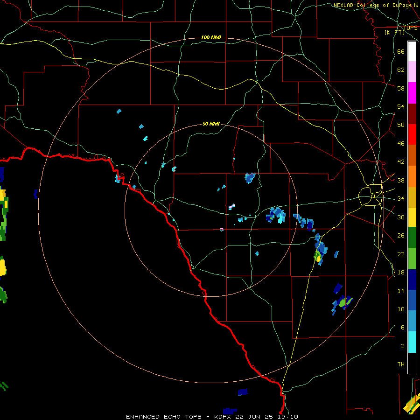This screenshot has height=420, width=420.
Task: Click the 62 legend value
Action: (401, 70)
